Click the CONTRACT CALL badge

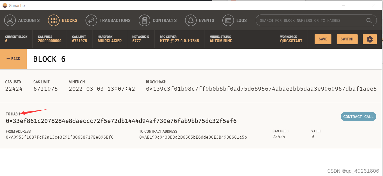point(358,117)
